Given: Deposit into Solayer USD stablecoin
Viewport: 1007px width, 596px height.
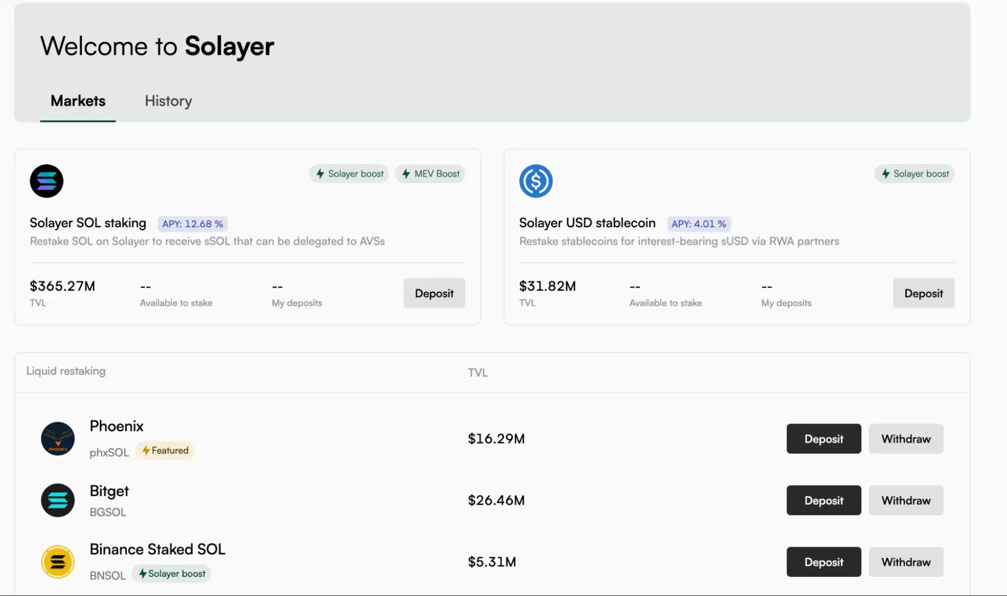Looking at the screenshot, I should pos(923,293).
